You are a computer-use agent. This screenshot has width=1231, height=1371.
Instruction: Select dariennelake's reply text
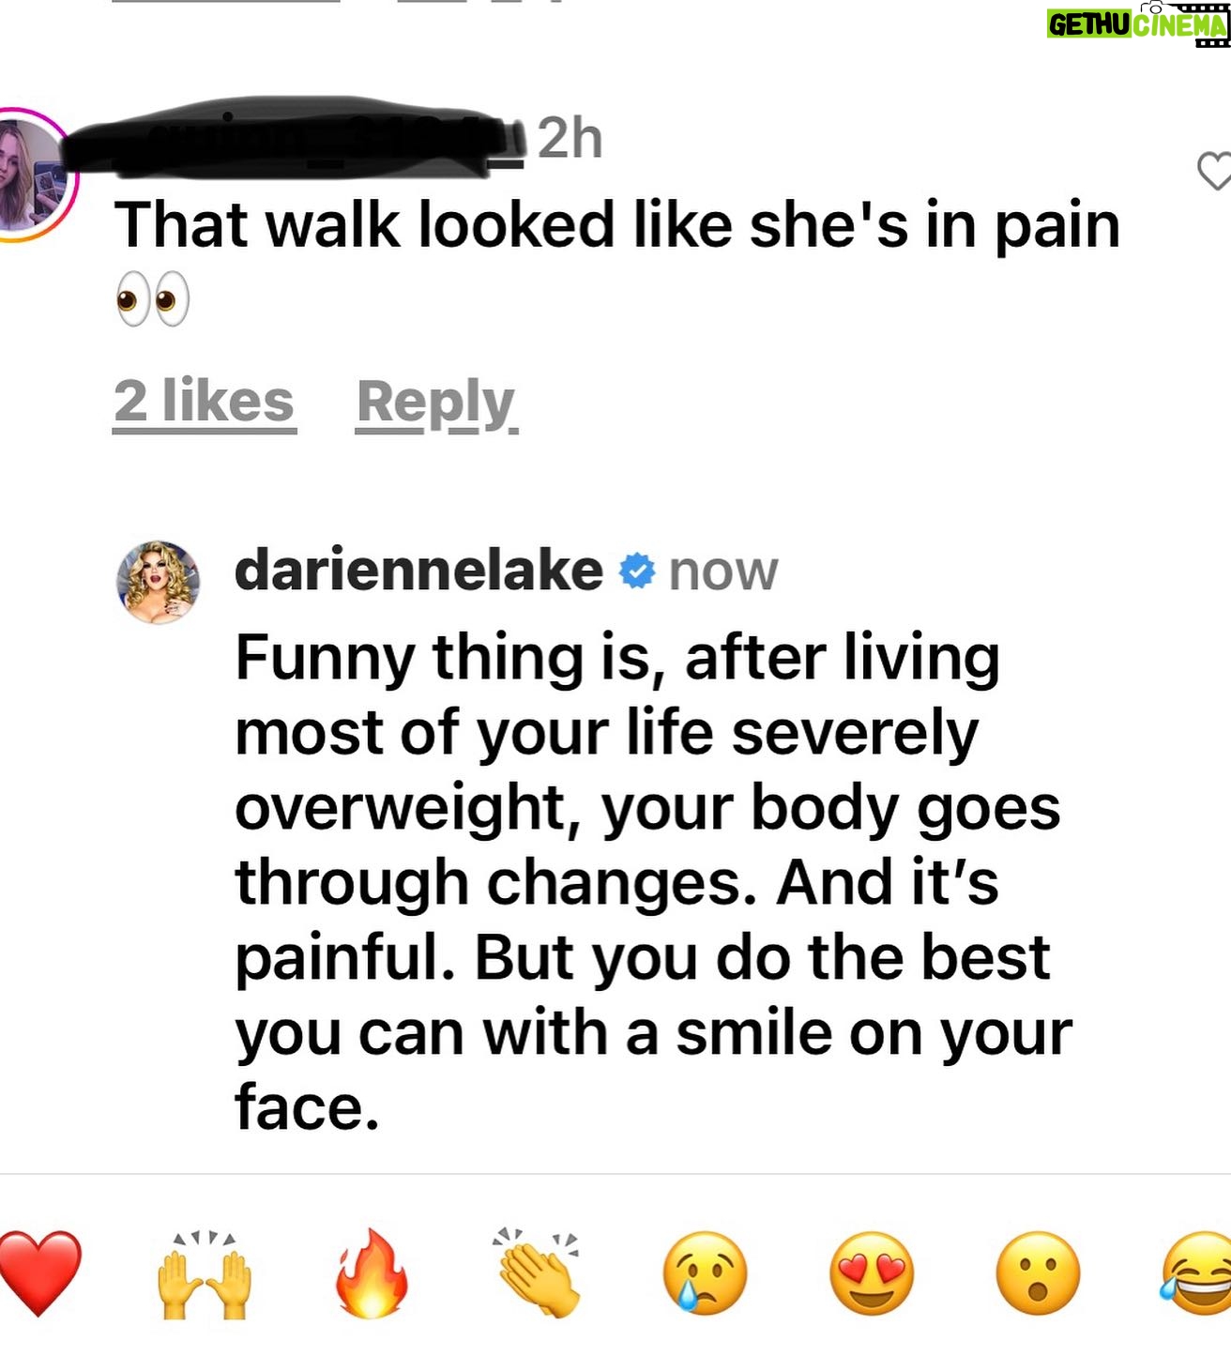pos(653,882)
